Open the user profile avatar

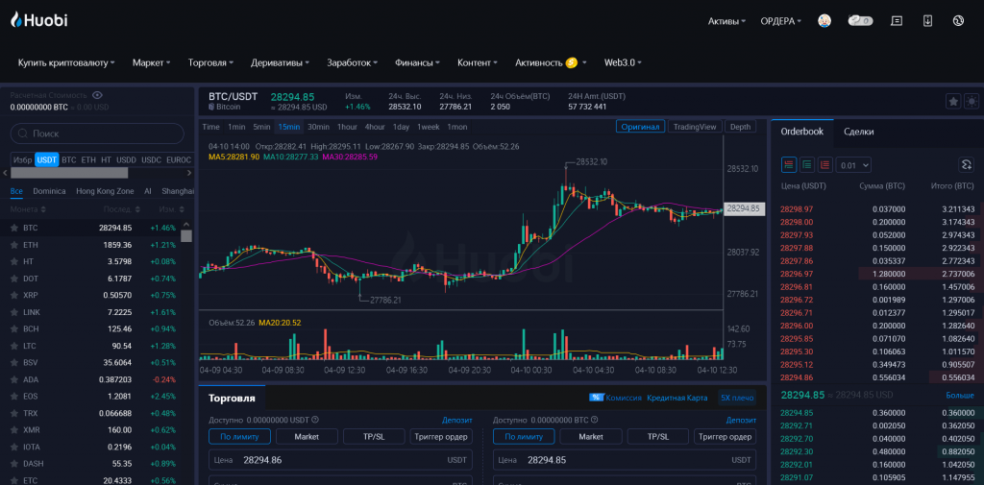[824, 20]
